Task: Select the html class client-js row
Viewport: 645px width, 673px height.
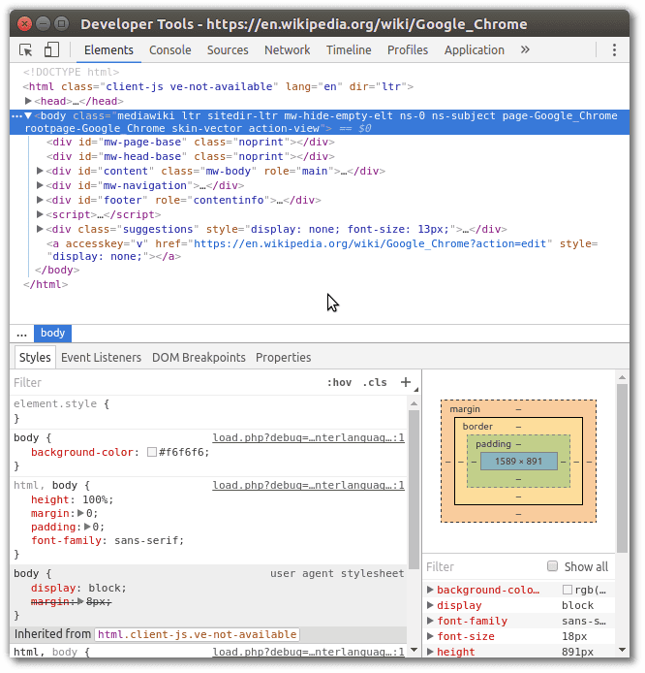Action: tap(219, 86)
